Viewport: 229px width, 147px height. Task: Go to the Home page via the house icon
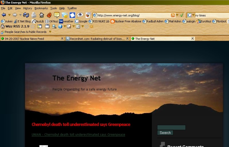tap(42, 15)
